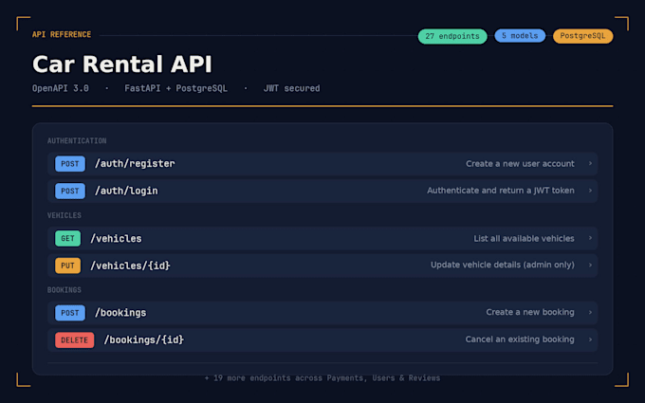Viewport: 645px width, 403px height.
Task: Click 'Update vehicle details (admin only)' text
Action: [503, 265]
